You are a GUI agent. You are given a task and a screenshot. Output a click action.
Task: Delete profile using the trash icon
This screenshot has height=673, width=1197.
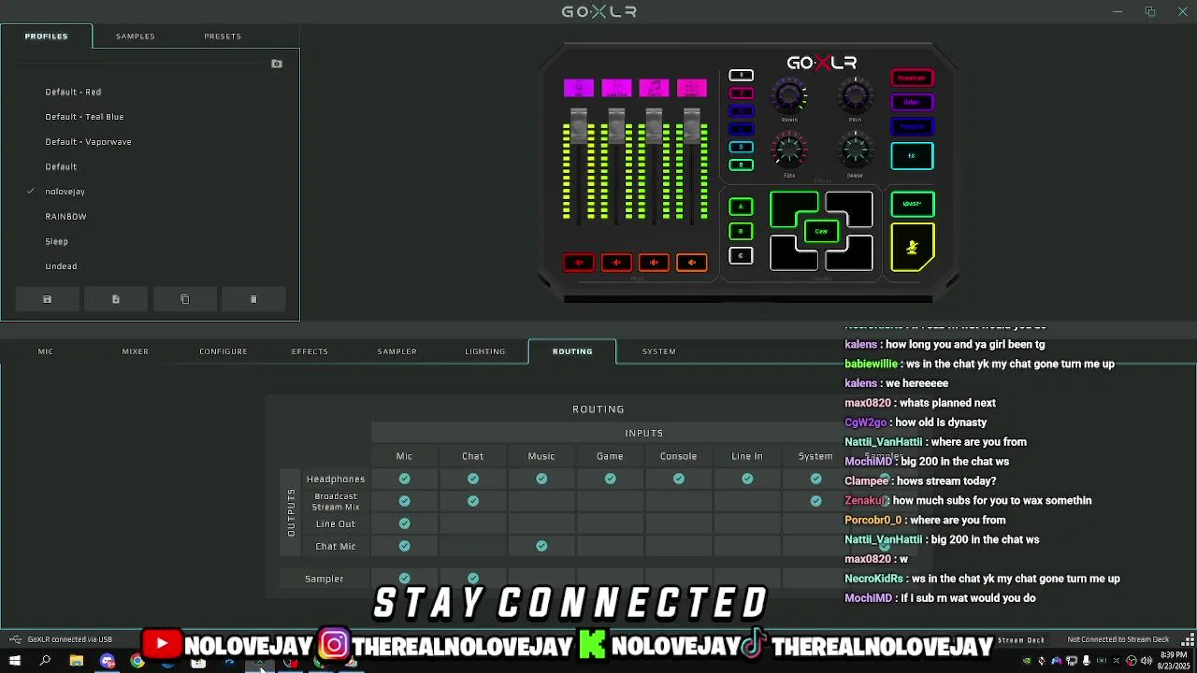[253, 299]
